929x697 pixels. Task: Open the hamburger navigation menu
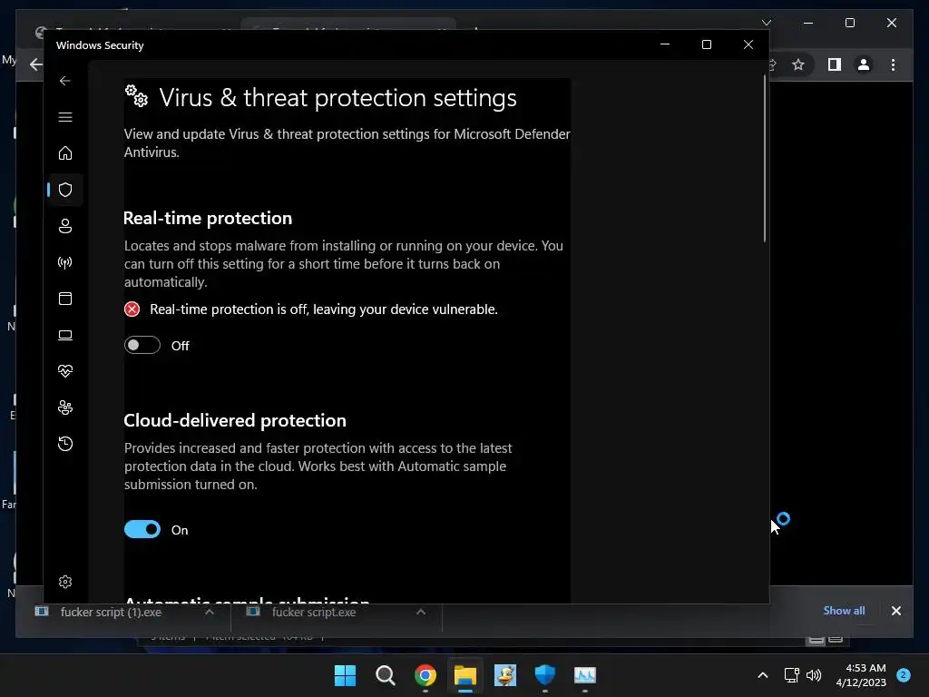(65, 117)
